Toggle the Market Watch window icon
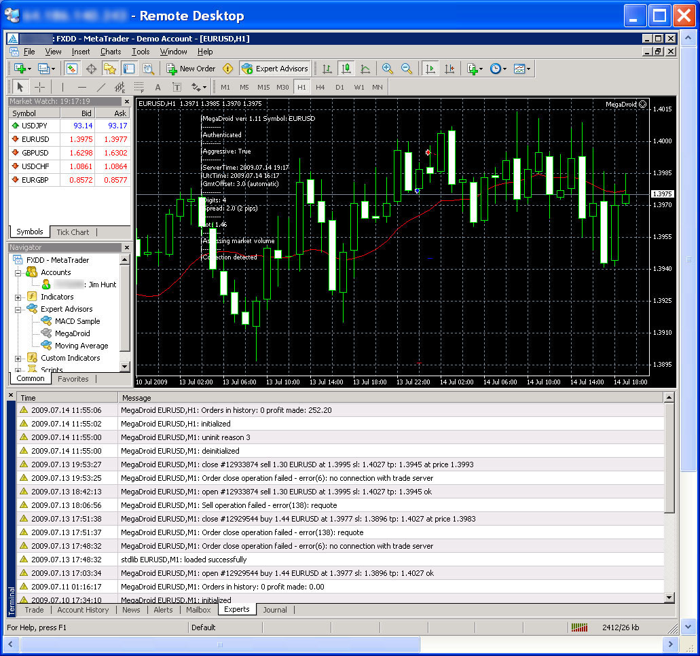 (x=72, y=69)
